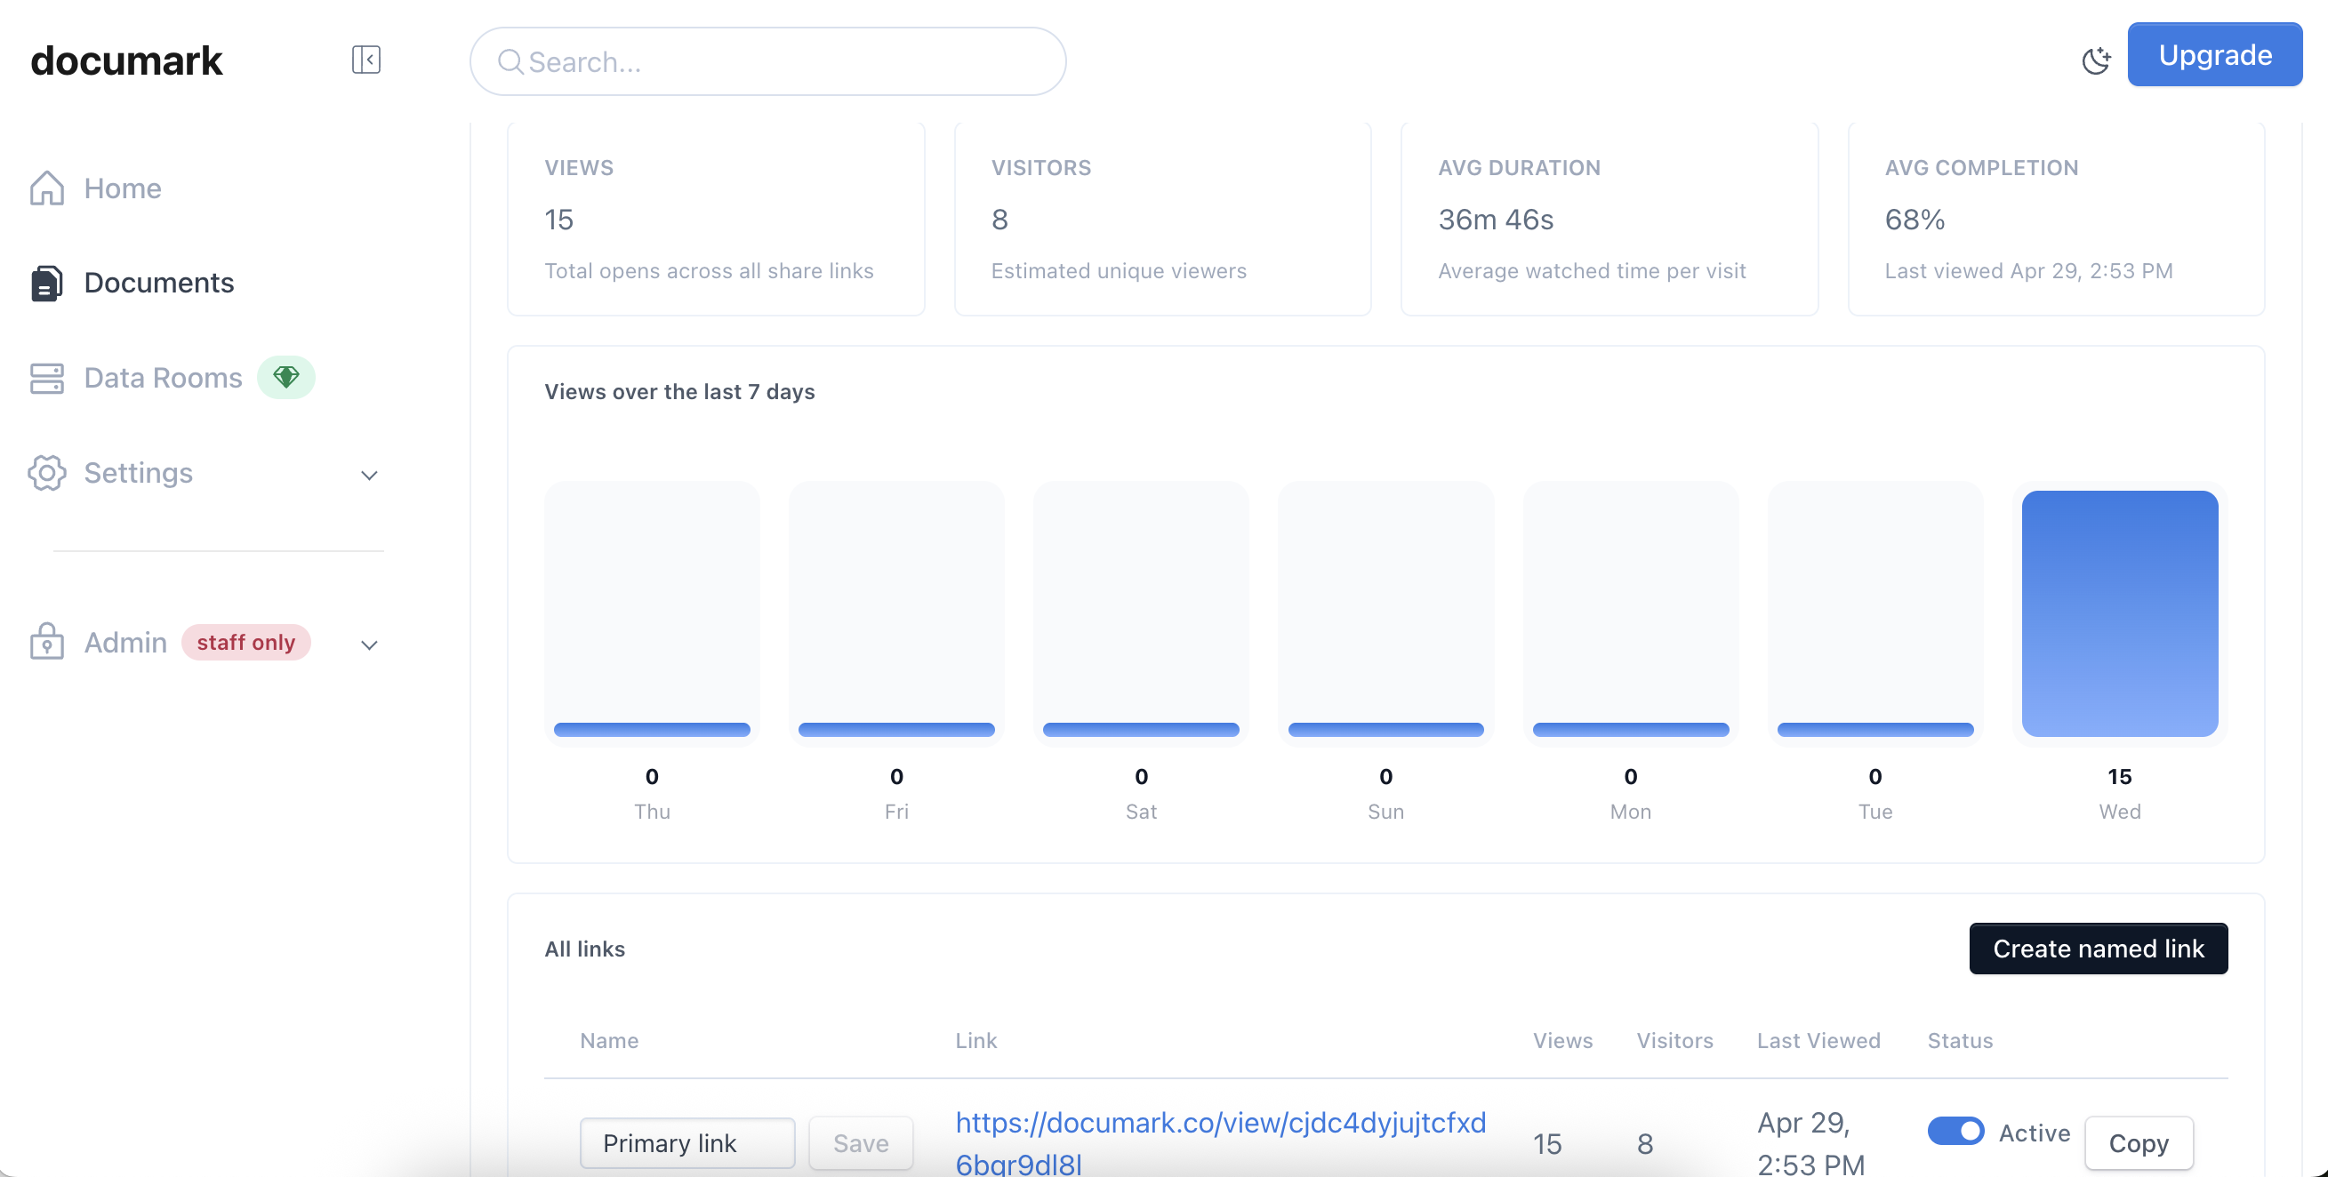Click 'Total opens across all share links'
This screenshot has width=2328, height=1177.
709,271
